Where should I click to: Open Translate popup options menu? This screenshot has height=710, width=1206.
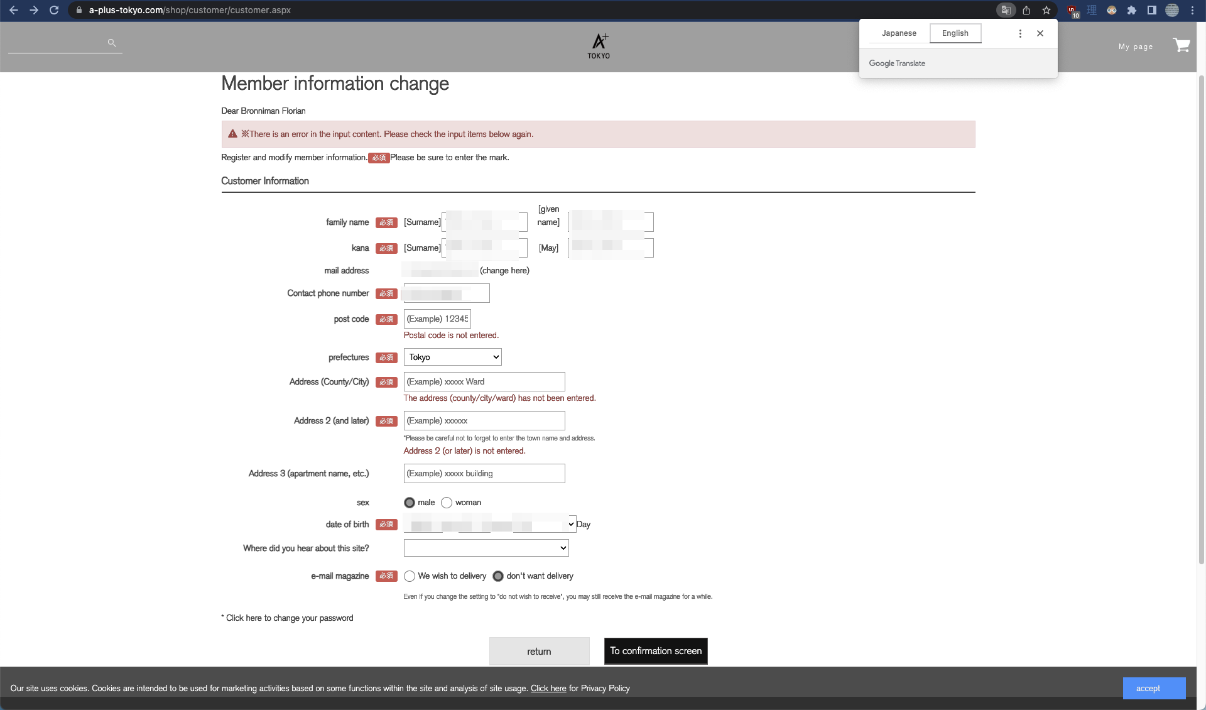pos(1020,33)
